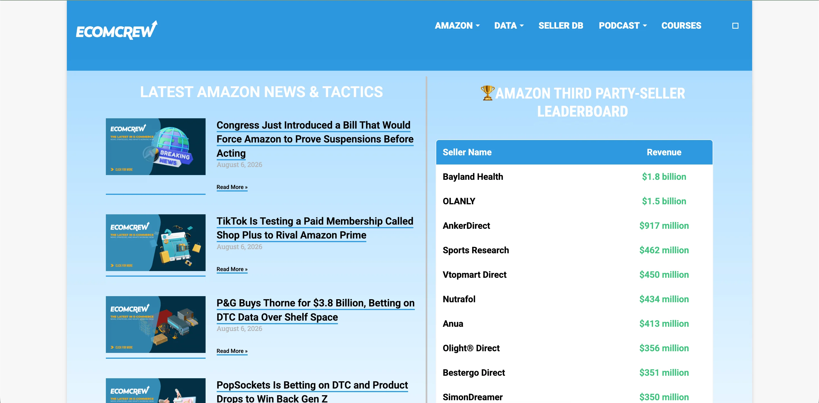Screen dimensions: 819x403
Task: Click the $413 million revenue value
Action: (x=664, y=323)
